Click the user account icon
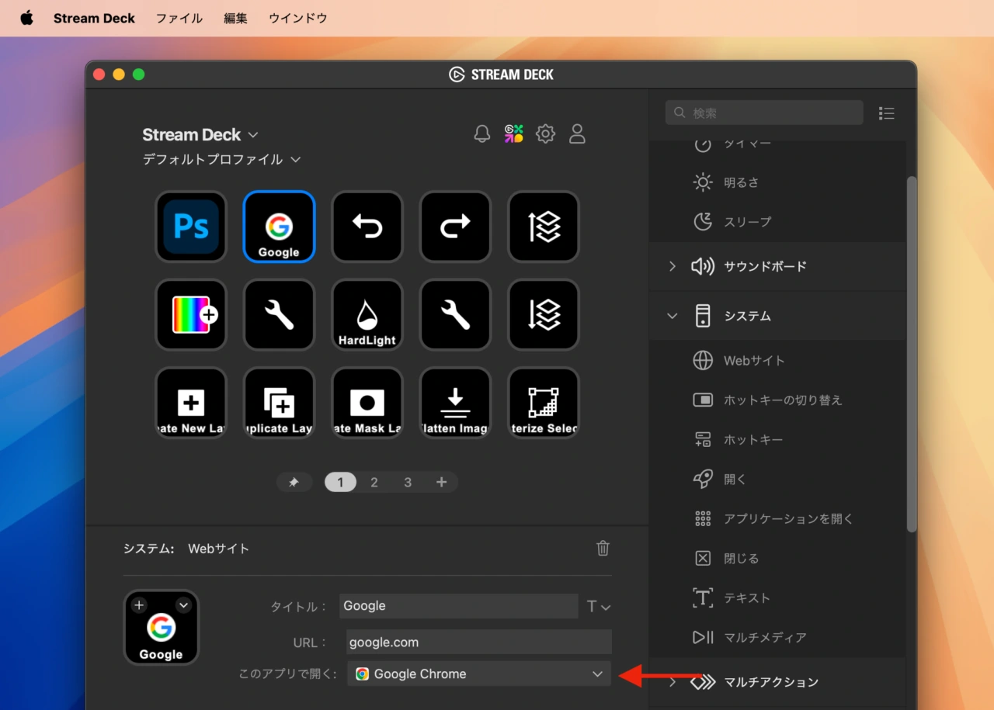The image size is (994, 710). coord(577,134)
